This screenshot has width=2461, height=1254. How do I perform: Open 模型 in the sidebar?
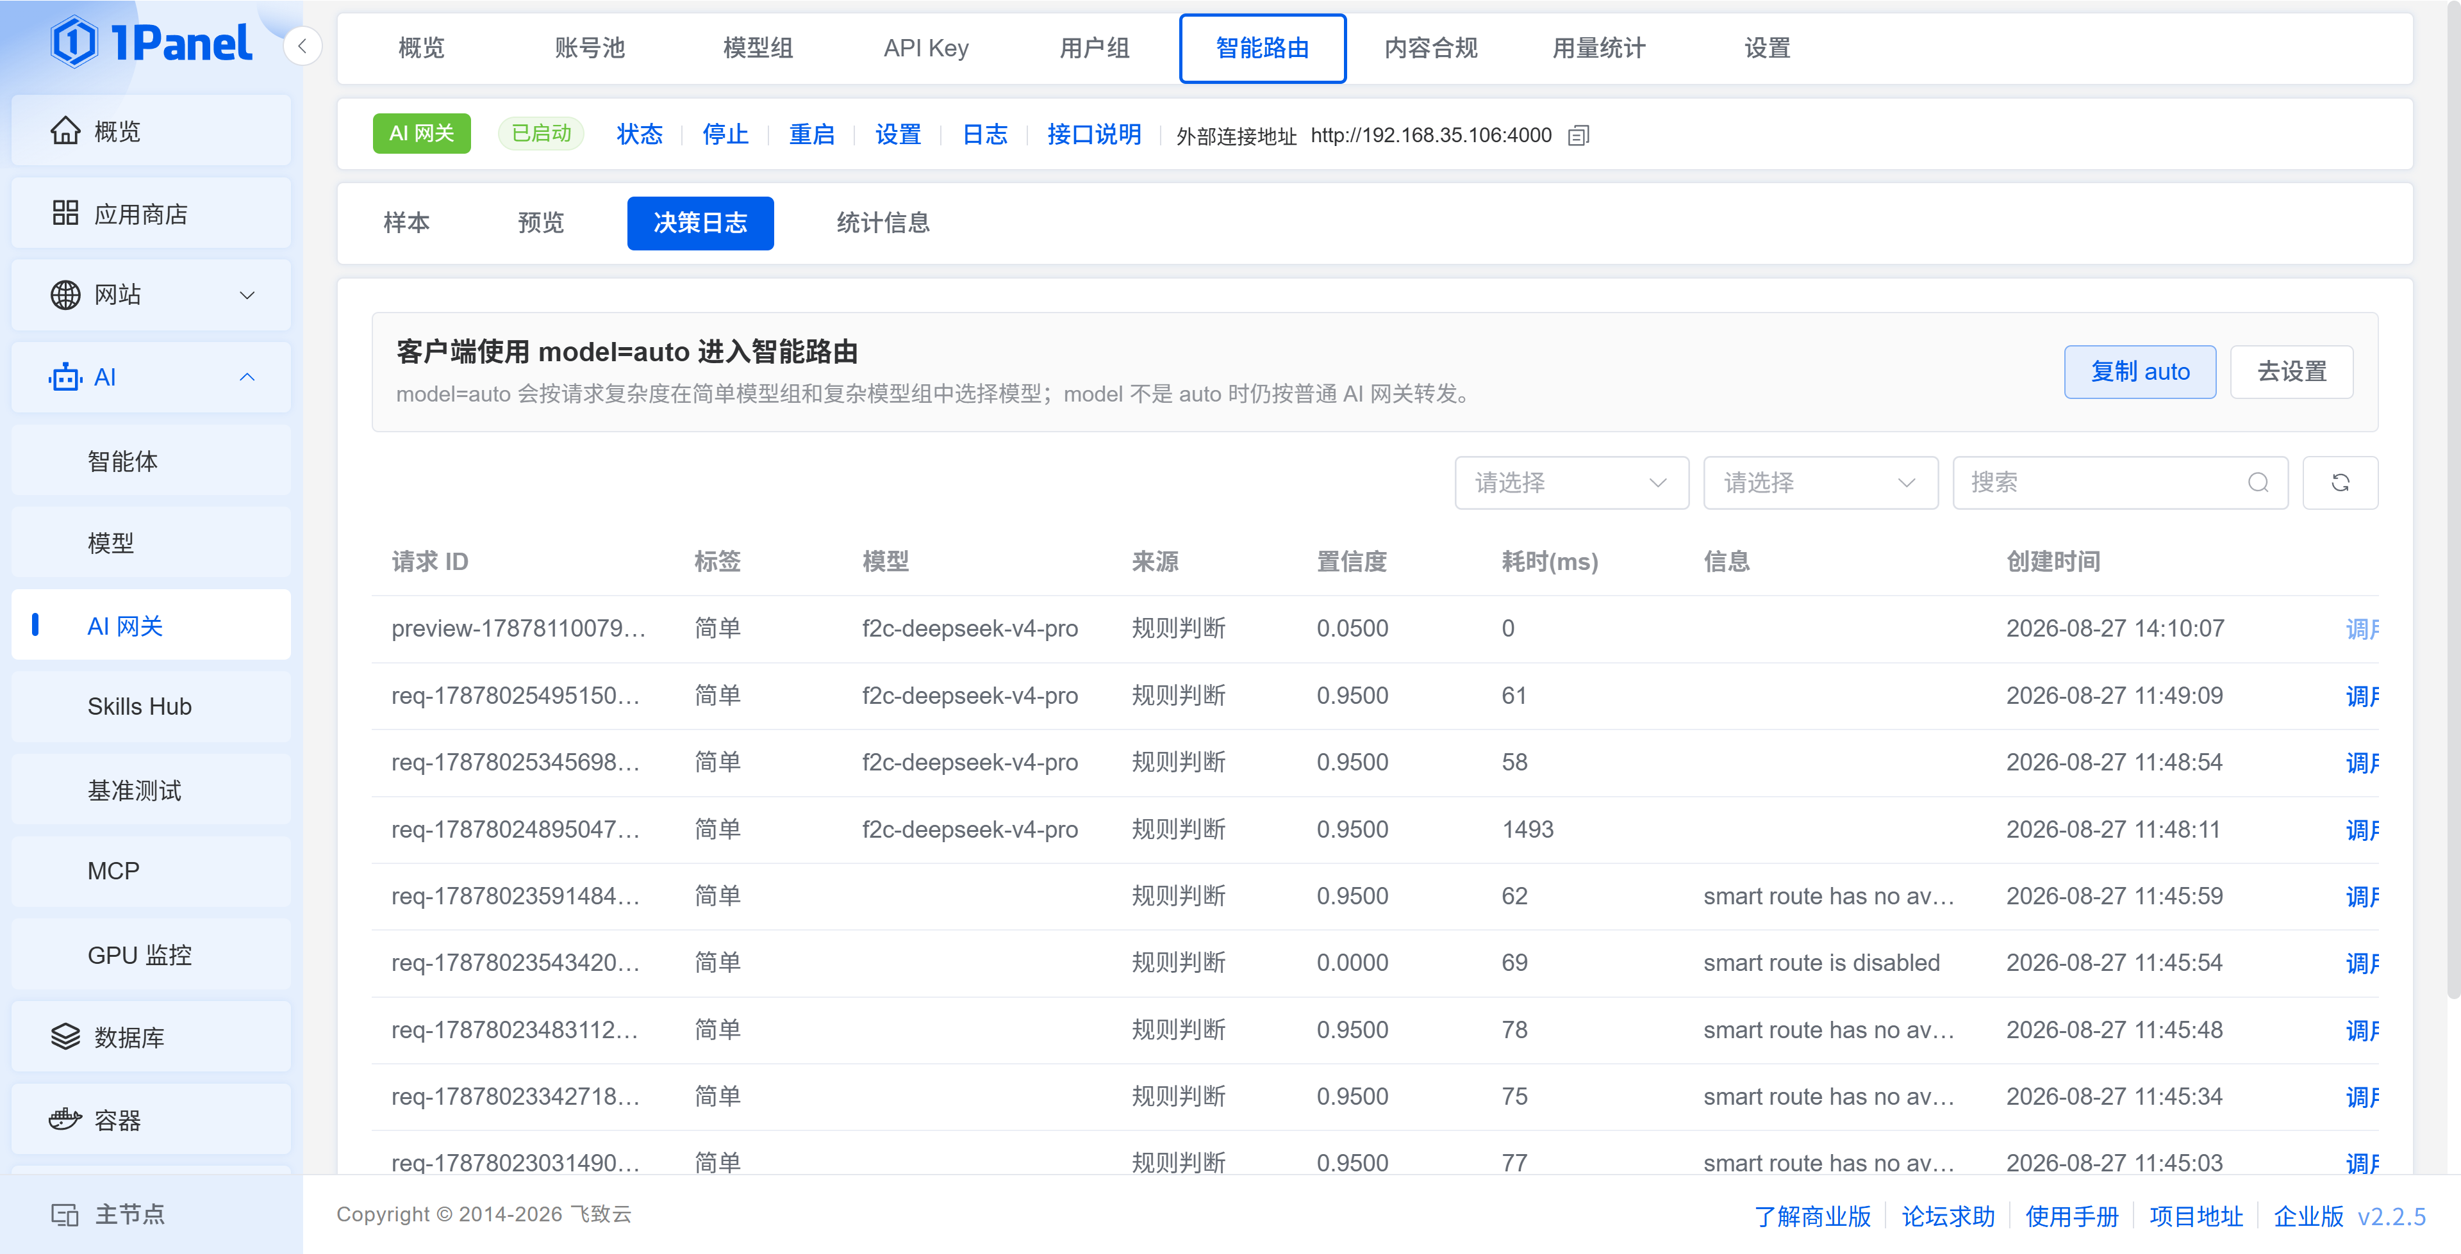click(151, 542)
